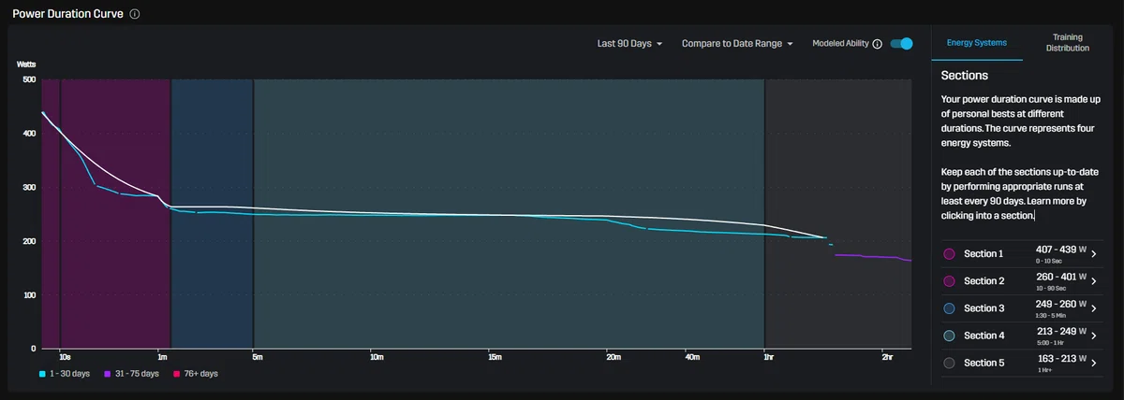Click the 213 - 249 W value

click(x=1060, y=332)
